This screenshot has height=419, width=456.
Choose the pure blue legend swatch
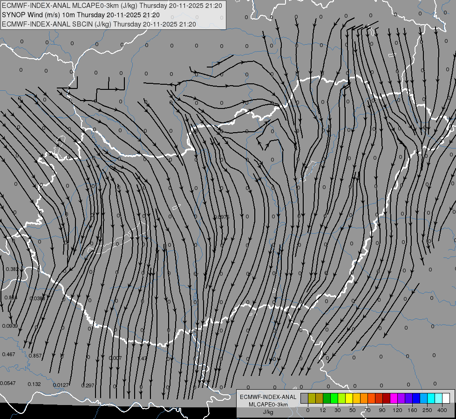(416, 398)
